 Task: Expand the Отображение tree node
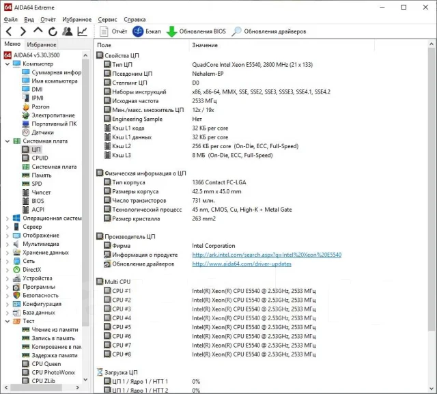pyautogui.click(x=8, y=236)
